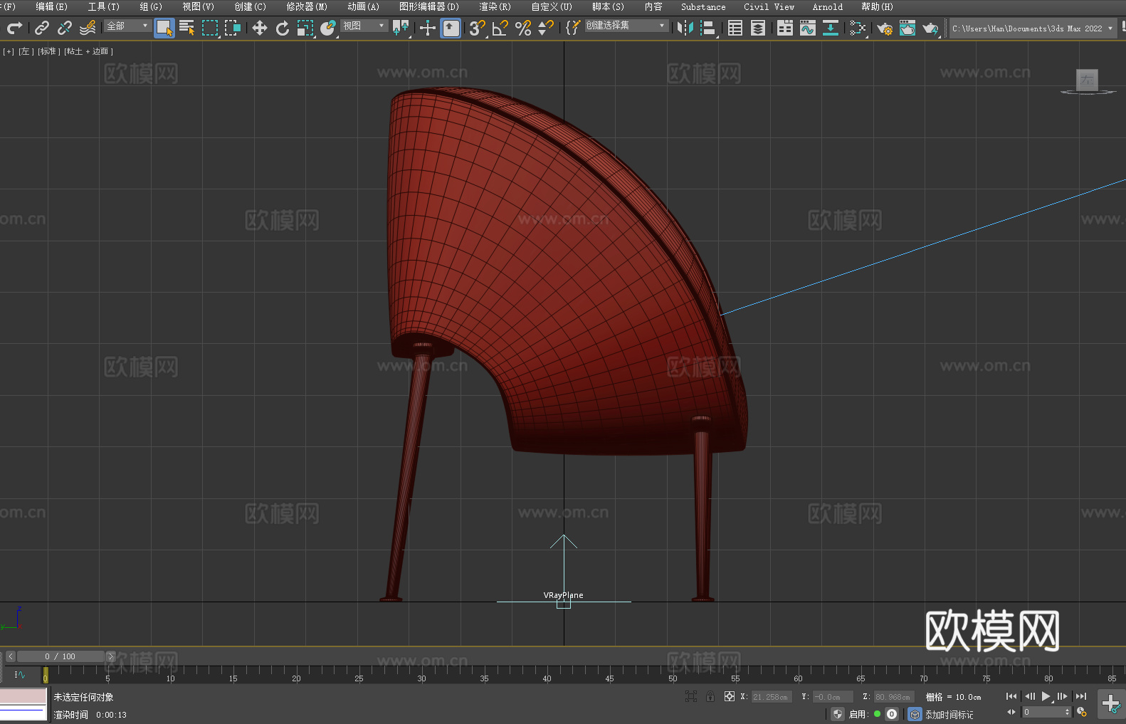Click the Go to Start playback button
The image size is (1126, 724).
(x=1011, y=696)
